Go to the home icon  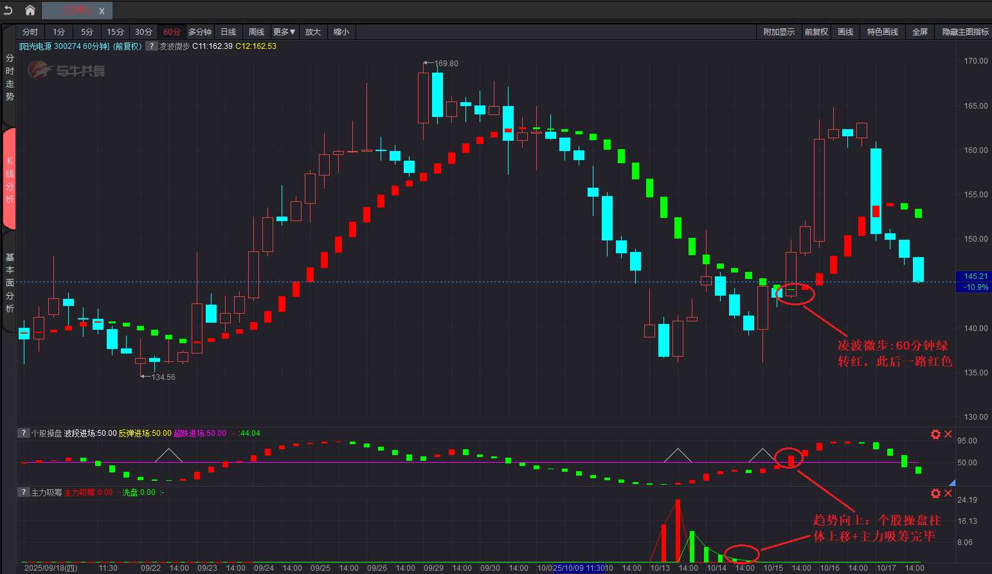[30, 10]
